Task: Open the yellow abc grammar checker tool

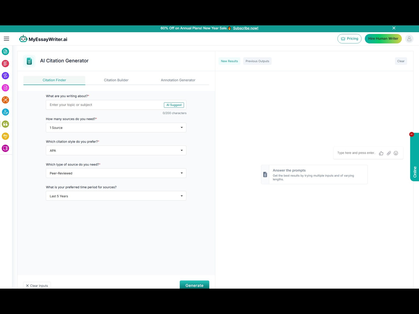Action: (x=5, y=136)
